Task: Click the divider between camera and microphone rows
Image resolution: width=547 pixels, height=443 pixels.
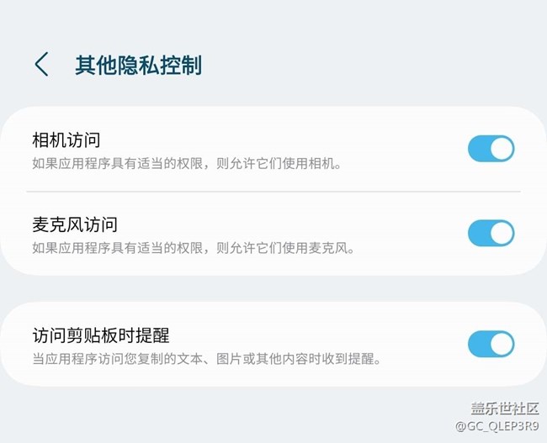Action: point(273,192)
